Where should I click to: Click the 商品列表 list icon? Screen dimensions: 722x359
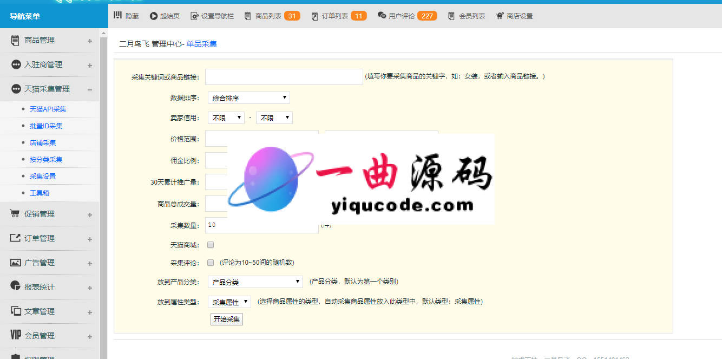tap(248, 16)
